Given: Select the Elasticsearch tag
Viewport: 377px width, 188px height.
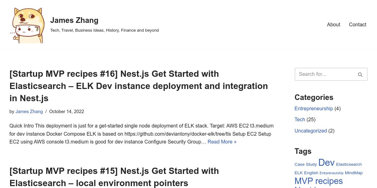Looking at the screenshot, I should pos(349,164).
